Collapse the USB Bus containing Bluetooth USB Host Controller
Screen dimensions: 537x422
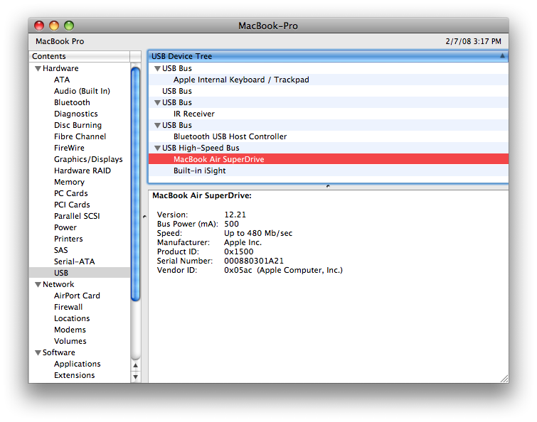pyautogui.click(x=157, y=125)
